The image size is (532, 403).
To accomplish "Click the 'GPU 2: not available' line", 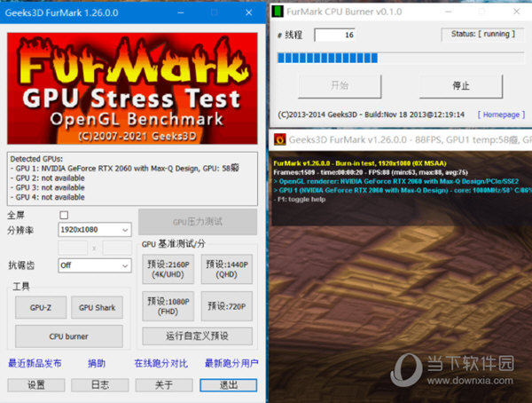I will click(48, 178).
